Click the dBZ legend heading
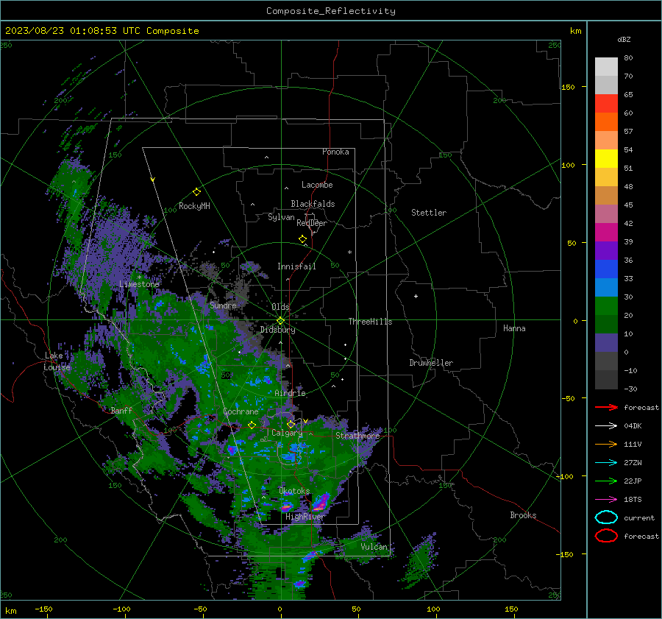 (x=624, y=39)
